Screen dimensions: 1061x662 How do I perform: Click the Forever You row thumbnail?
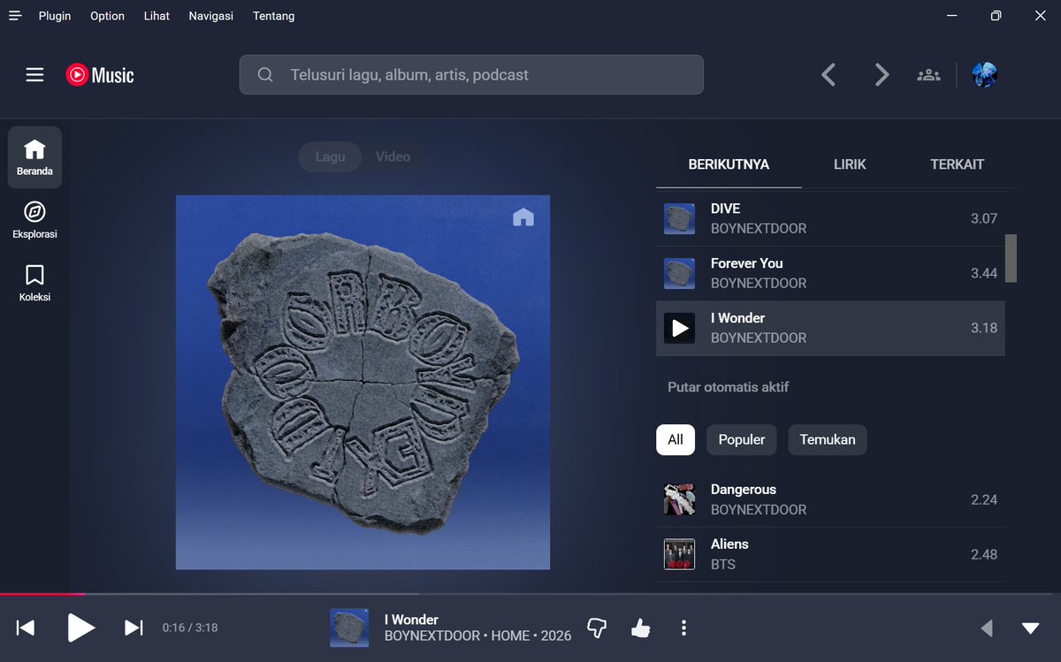coord(679,273)
